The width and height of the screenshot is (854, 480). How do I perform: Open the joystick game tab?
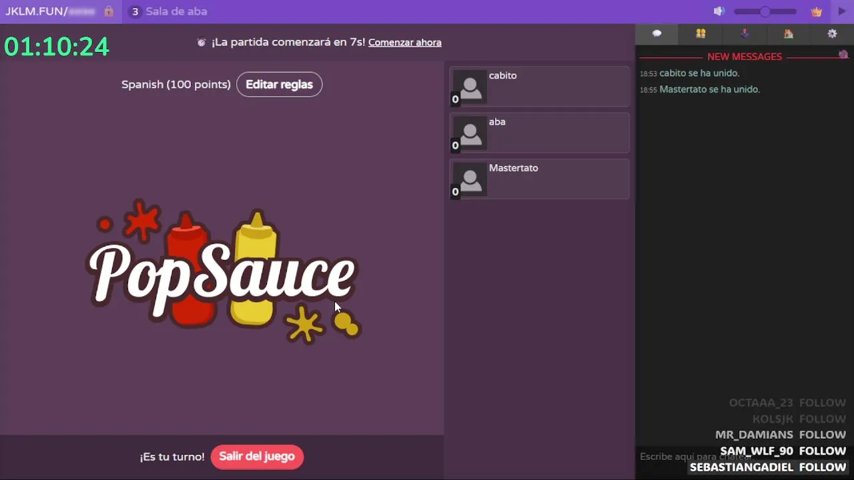(745, 33)
